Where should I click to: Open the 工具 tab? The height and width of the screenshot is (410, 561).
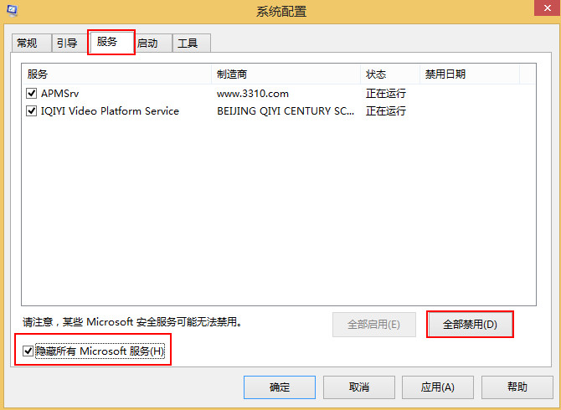pyautogui.click(x=188, y=44)
